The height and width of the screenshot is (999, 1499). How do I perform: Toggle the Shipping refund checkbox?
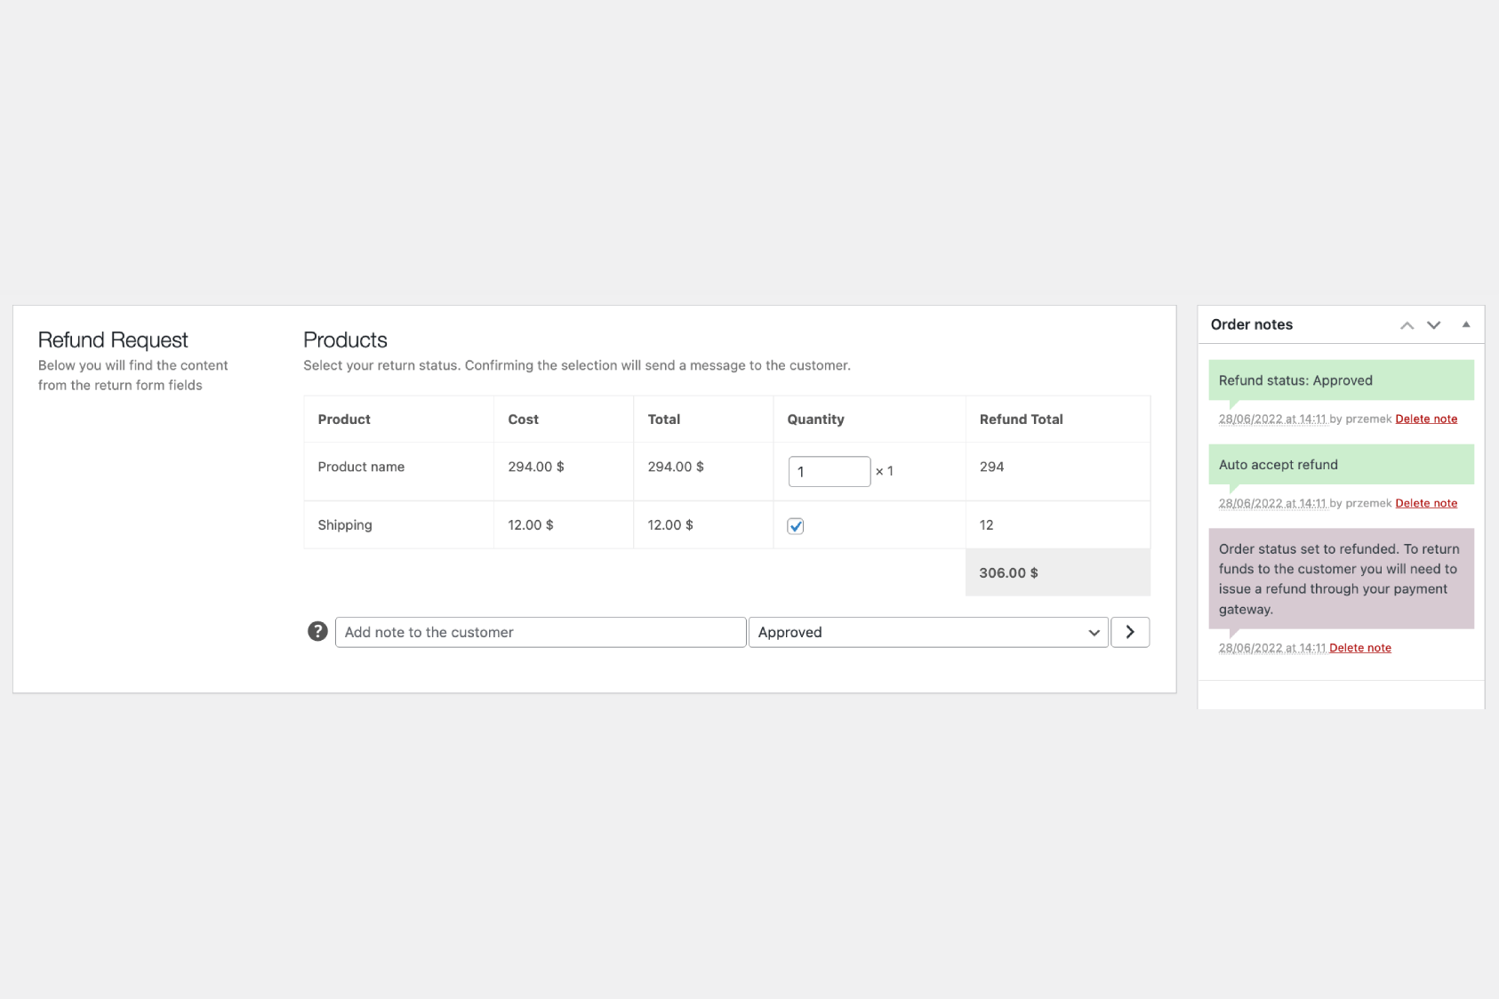coord(796,526)
